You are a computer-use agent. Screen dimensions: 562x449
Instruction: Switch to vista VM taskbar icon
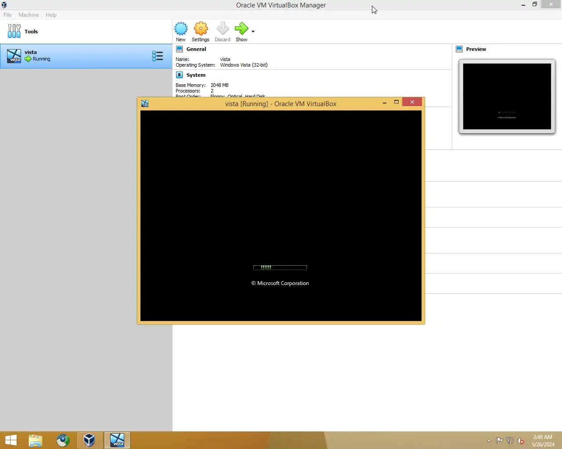click(117, 440)
